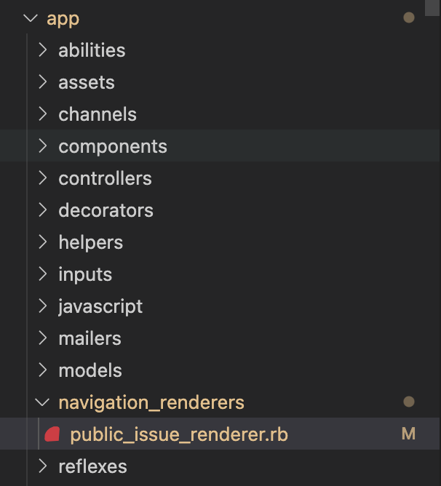Expand the channels folder chevron
This screenshot has width=441, height=486.
pyautogui.click(x=43, y=114)
